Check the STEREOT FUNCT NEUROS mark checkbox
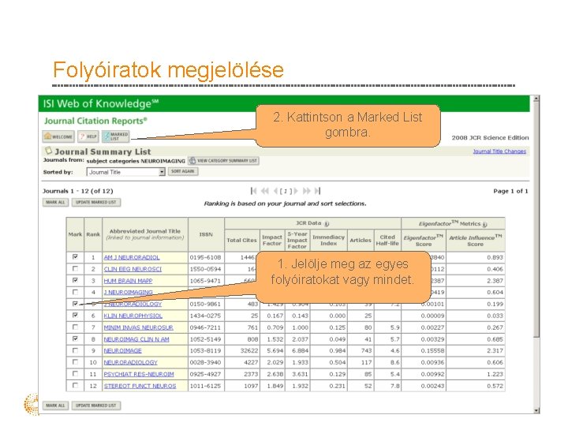The image size is (568, 426). pyautogui.click(x=76, y=386)
